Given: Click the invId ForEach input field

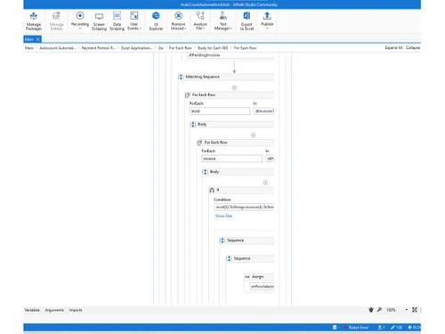Looking at the screenshot, I should click(x=220, y=111).
